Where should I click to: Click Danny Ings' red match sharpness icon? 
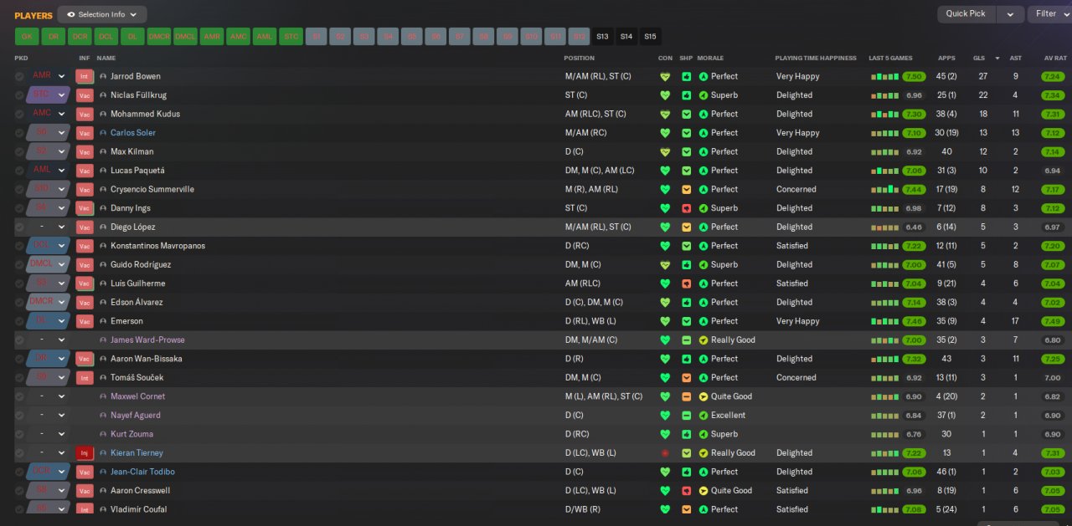[687, 208]
